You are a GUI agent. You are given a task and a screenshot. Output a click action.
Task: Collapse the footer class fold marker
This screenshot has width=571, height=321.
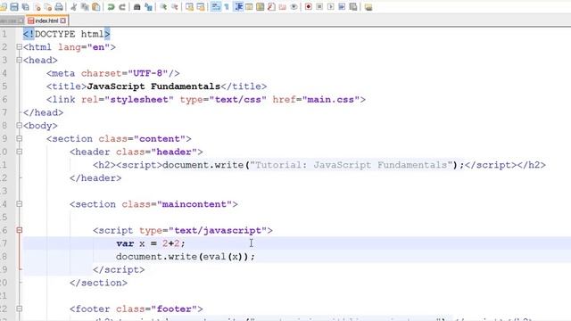[x=19, y=309]
